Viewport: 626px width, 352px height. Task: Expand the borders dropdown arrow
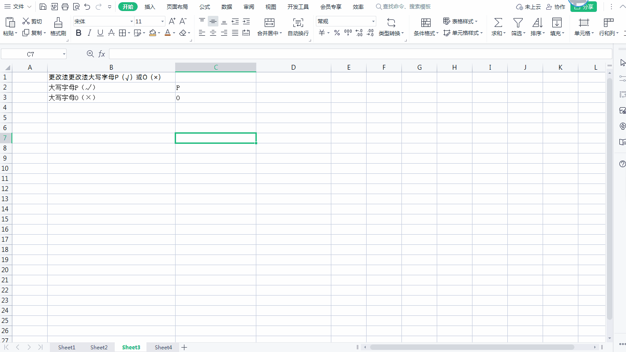[x=129, y=33]
